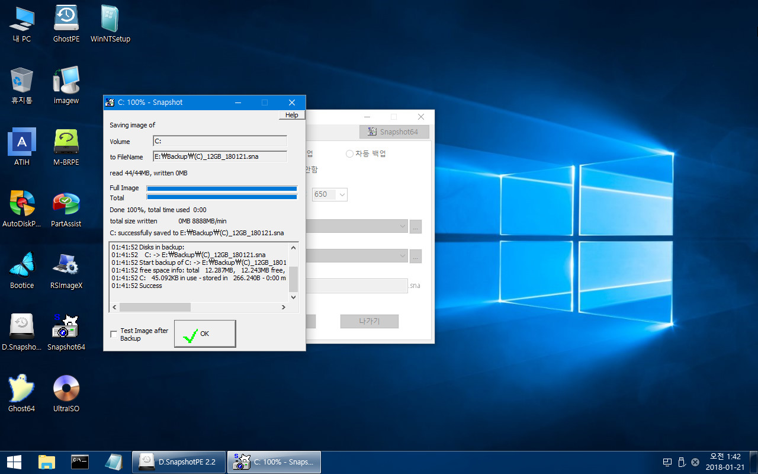Select log line 'Start backup of C:'
The height and width of the screenshot is (474, 758).
[x=198, y=262]
